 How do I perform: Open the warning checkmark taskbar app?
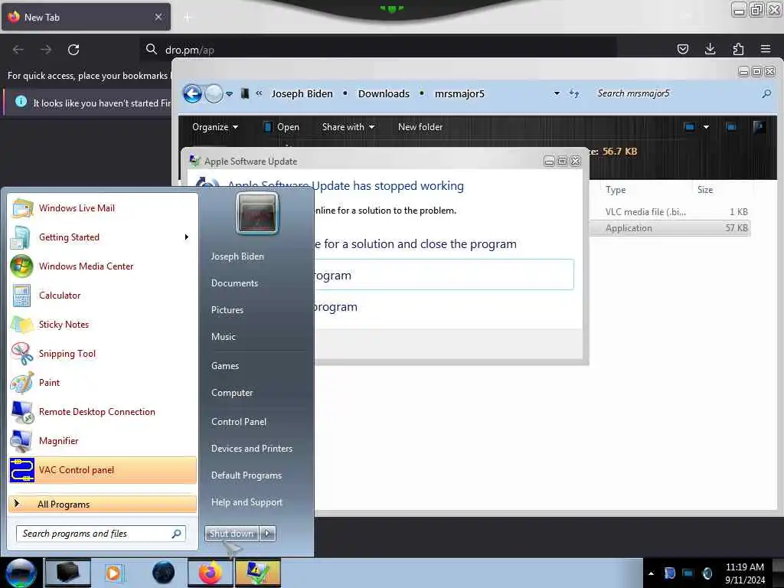258,573
